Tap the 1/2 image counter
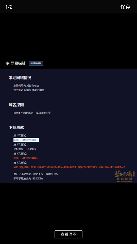The width and height of the screenshot is (137, 244). pyautogui.click(x=9, y=7)
